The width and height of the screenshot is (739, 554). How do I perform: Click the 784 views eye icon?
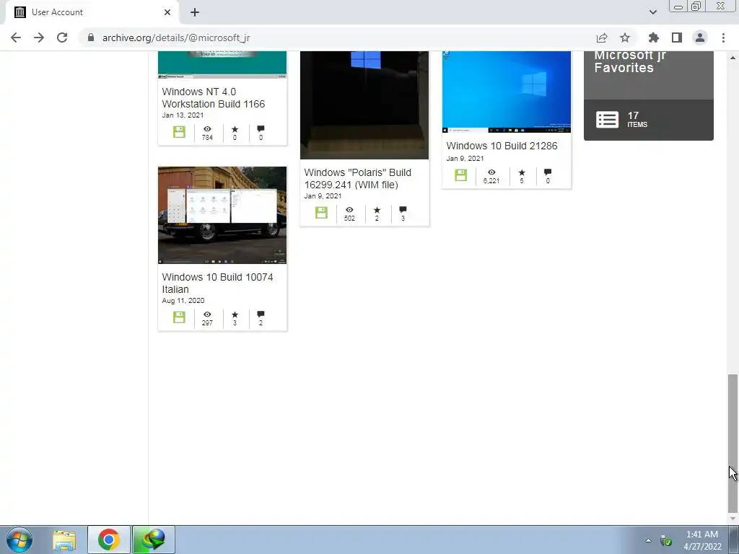207,128
